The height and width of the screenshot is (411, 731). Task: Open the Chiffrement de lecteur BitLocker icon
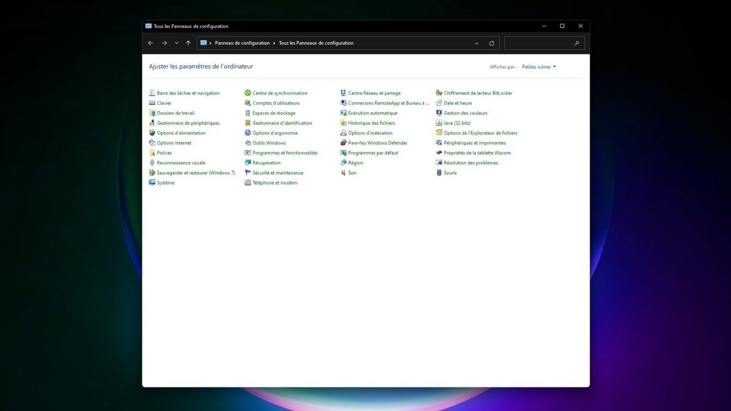pos(439,93)
